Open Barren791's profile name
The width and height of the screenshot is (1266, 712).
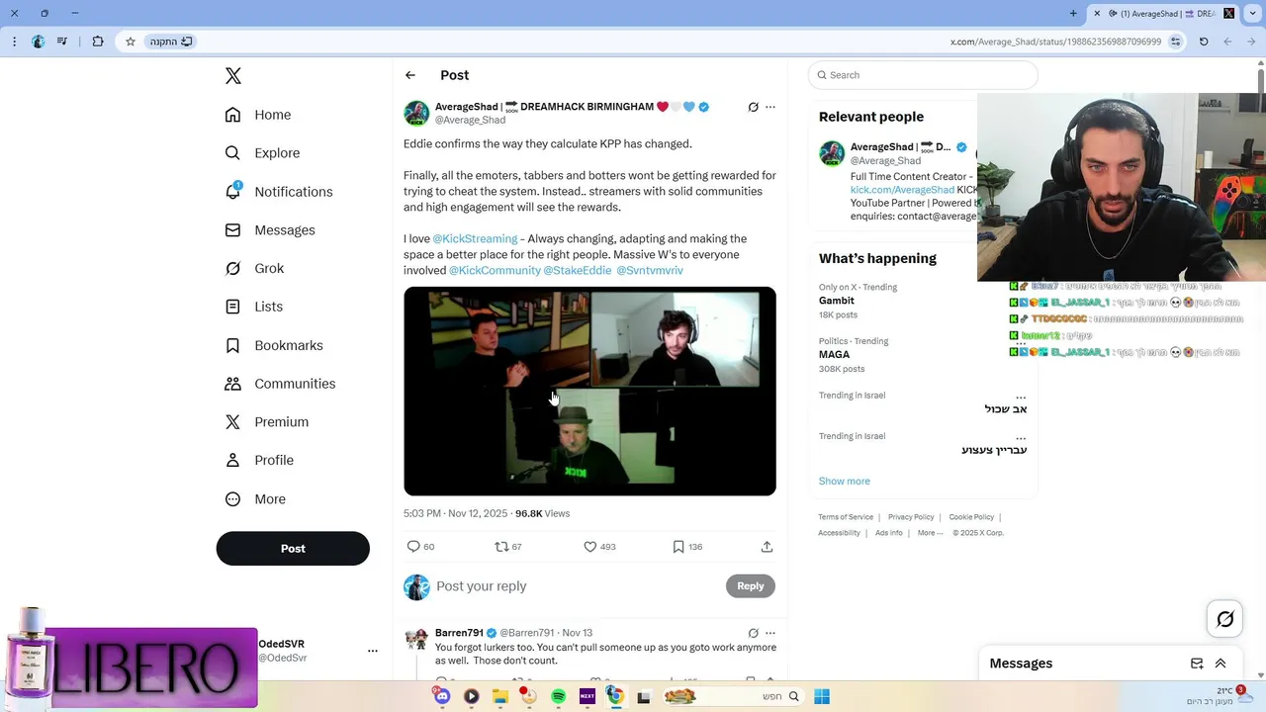coord(459,633)
